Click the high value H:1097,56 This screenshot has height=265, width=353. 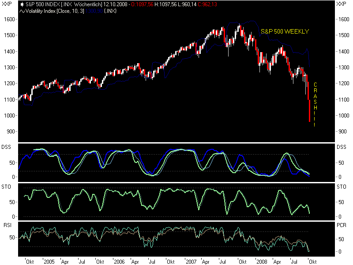tap(165, 4)
